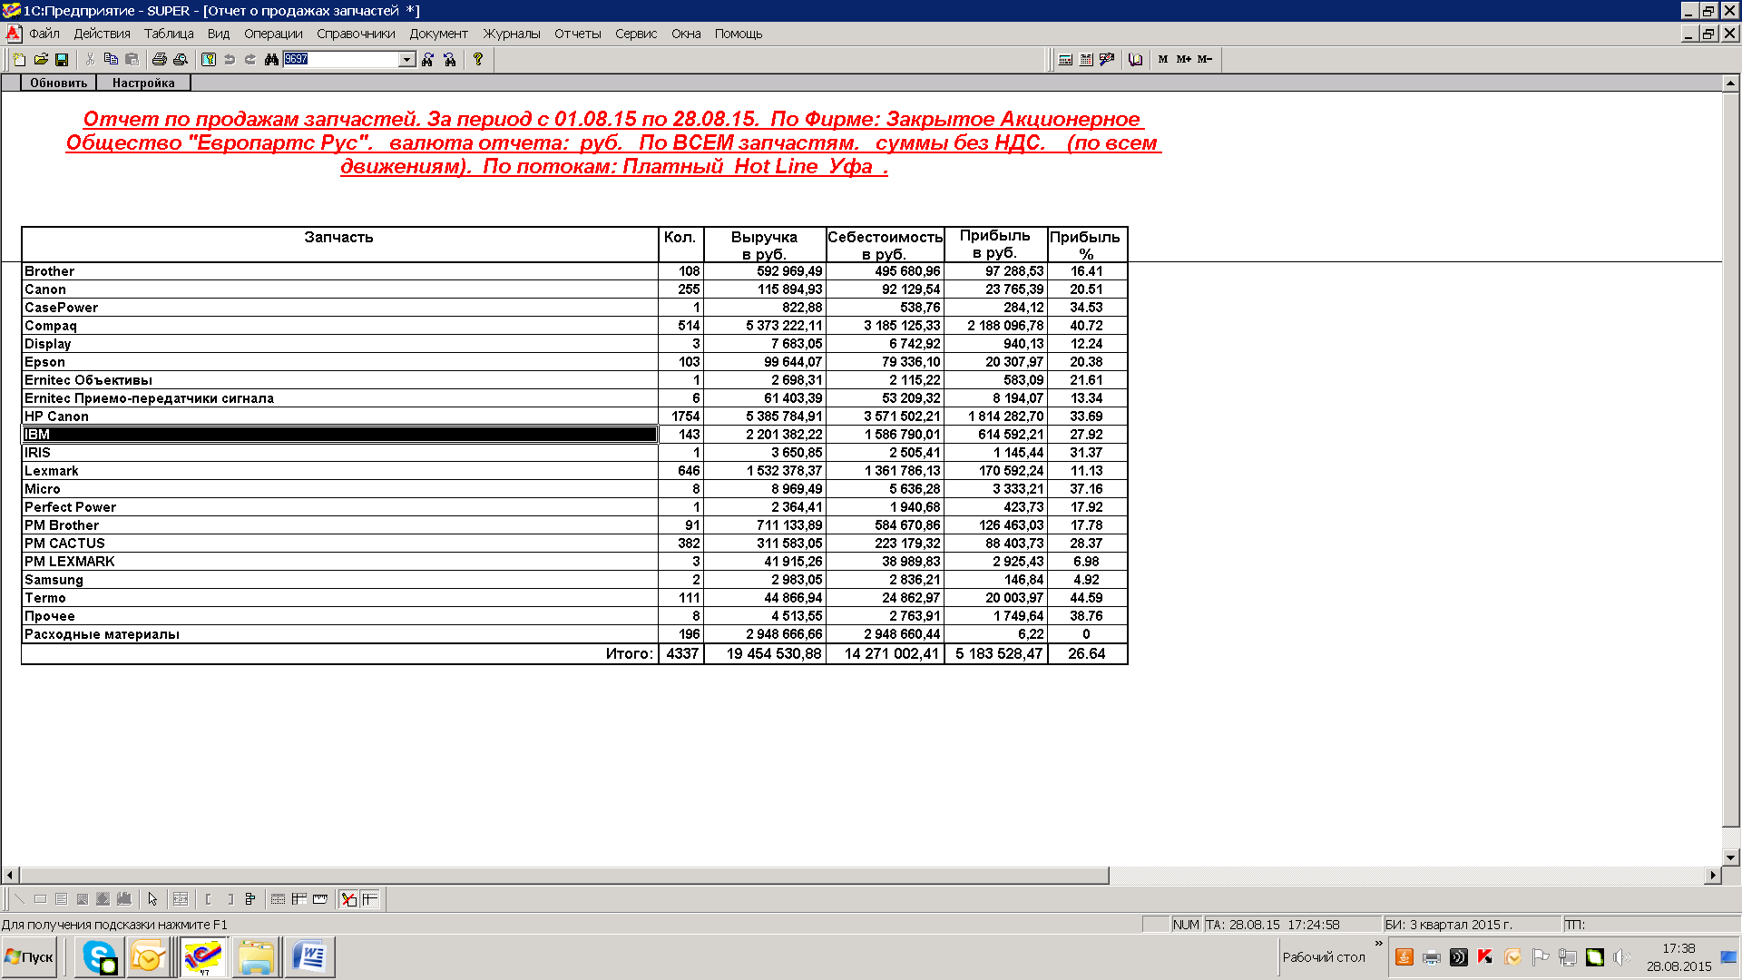Open the Справочники menu
The width and height of the screenshot is (1742, 980).
point(356,34)
